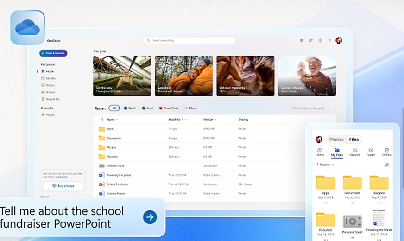
Task: Open the help question mark icon
Action: pos(329,40)
